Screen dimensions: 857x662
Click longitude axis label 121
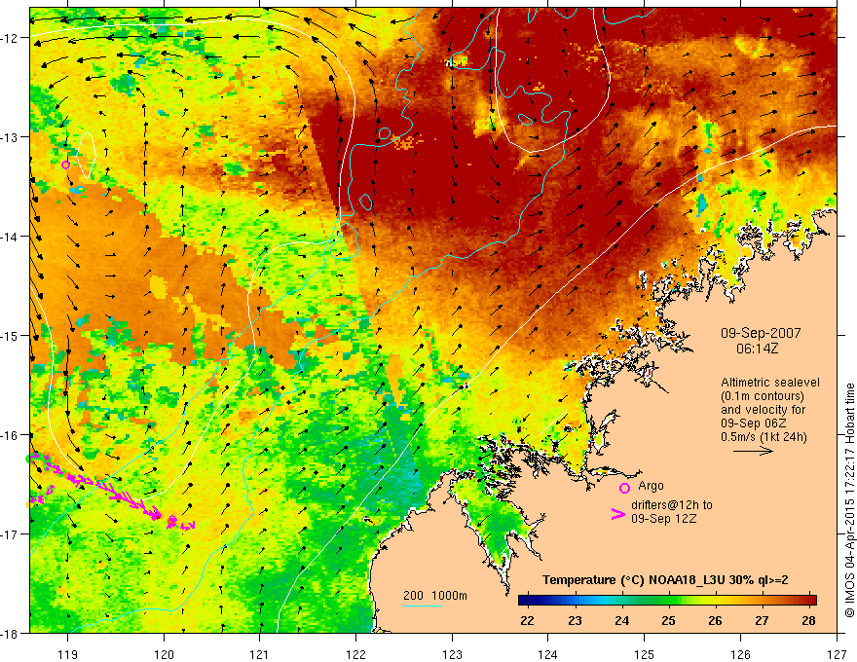click(x=260, y=654)
